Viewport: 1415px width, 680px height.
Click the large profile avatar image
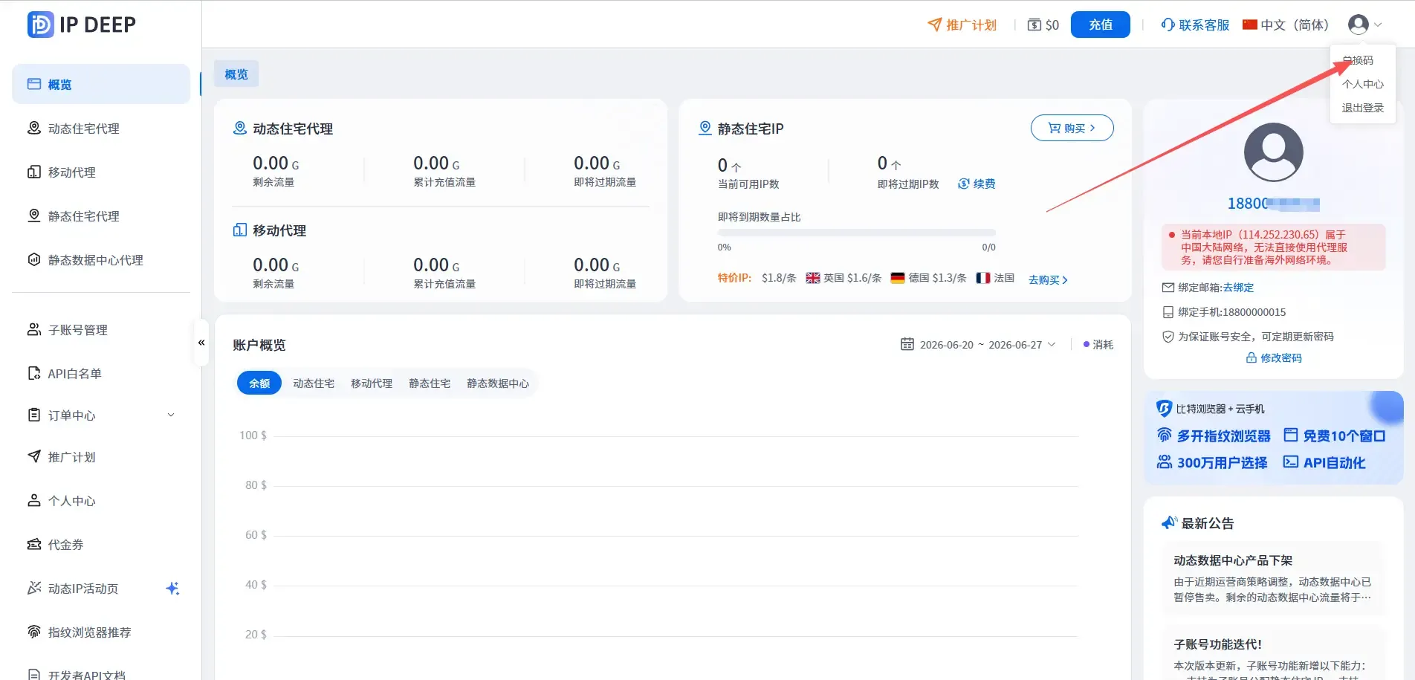[x=1274, y=152]
